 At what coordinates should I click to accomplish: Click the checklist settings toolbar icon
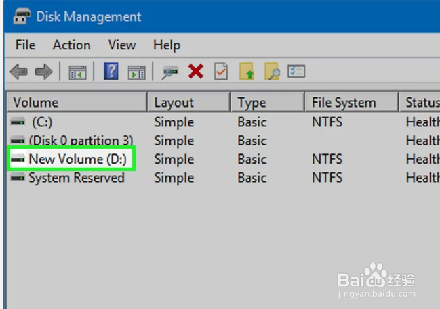pos(296,71)
